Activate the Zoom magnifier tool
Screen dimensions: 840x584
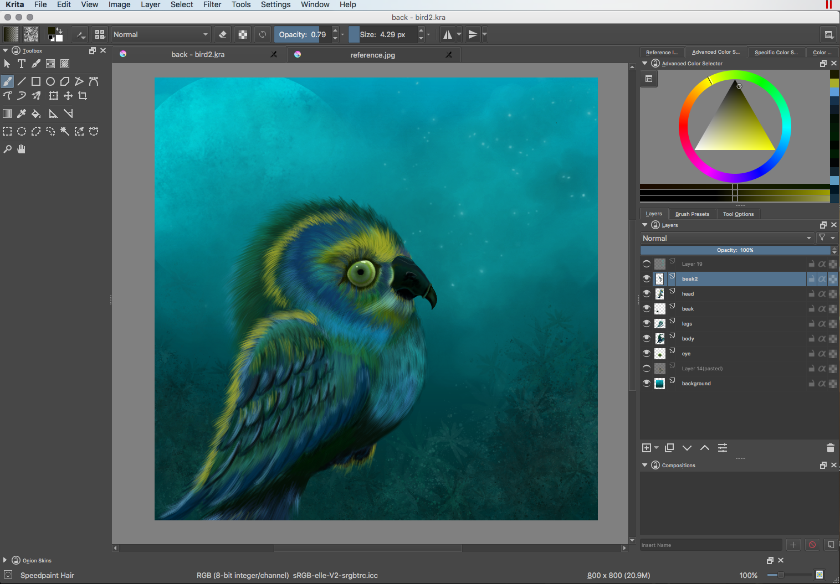click(x=7, y=149)
